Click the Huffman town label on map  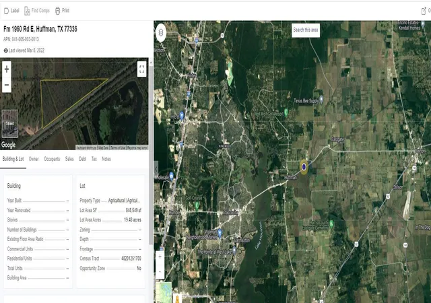point(290,178)
